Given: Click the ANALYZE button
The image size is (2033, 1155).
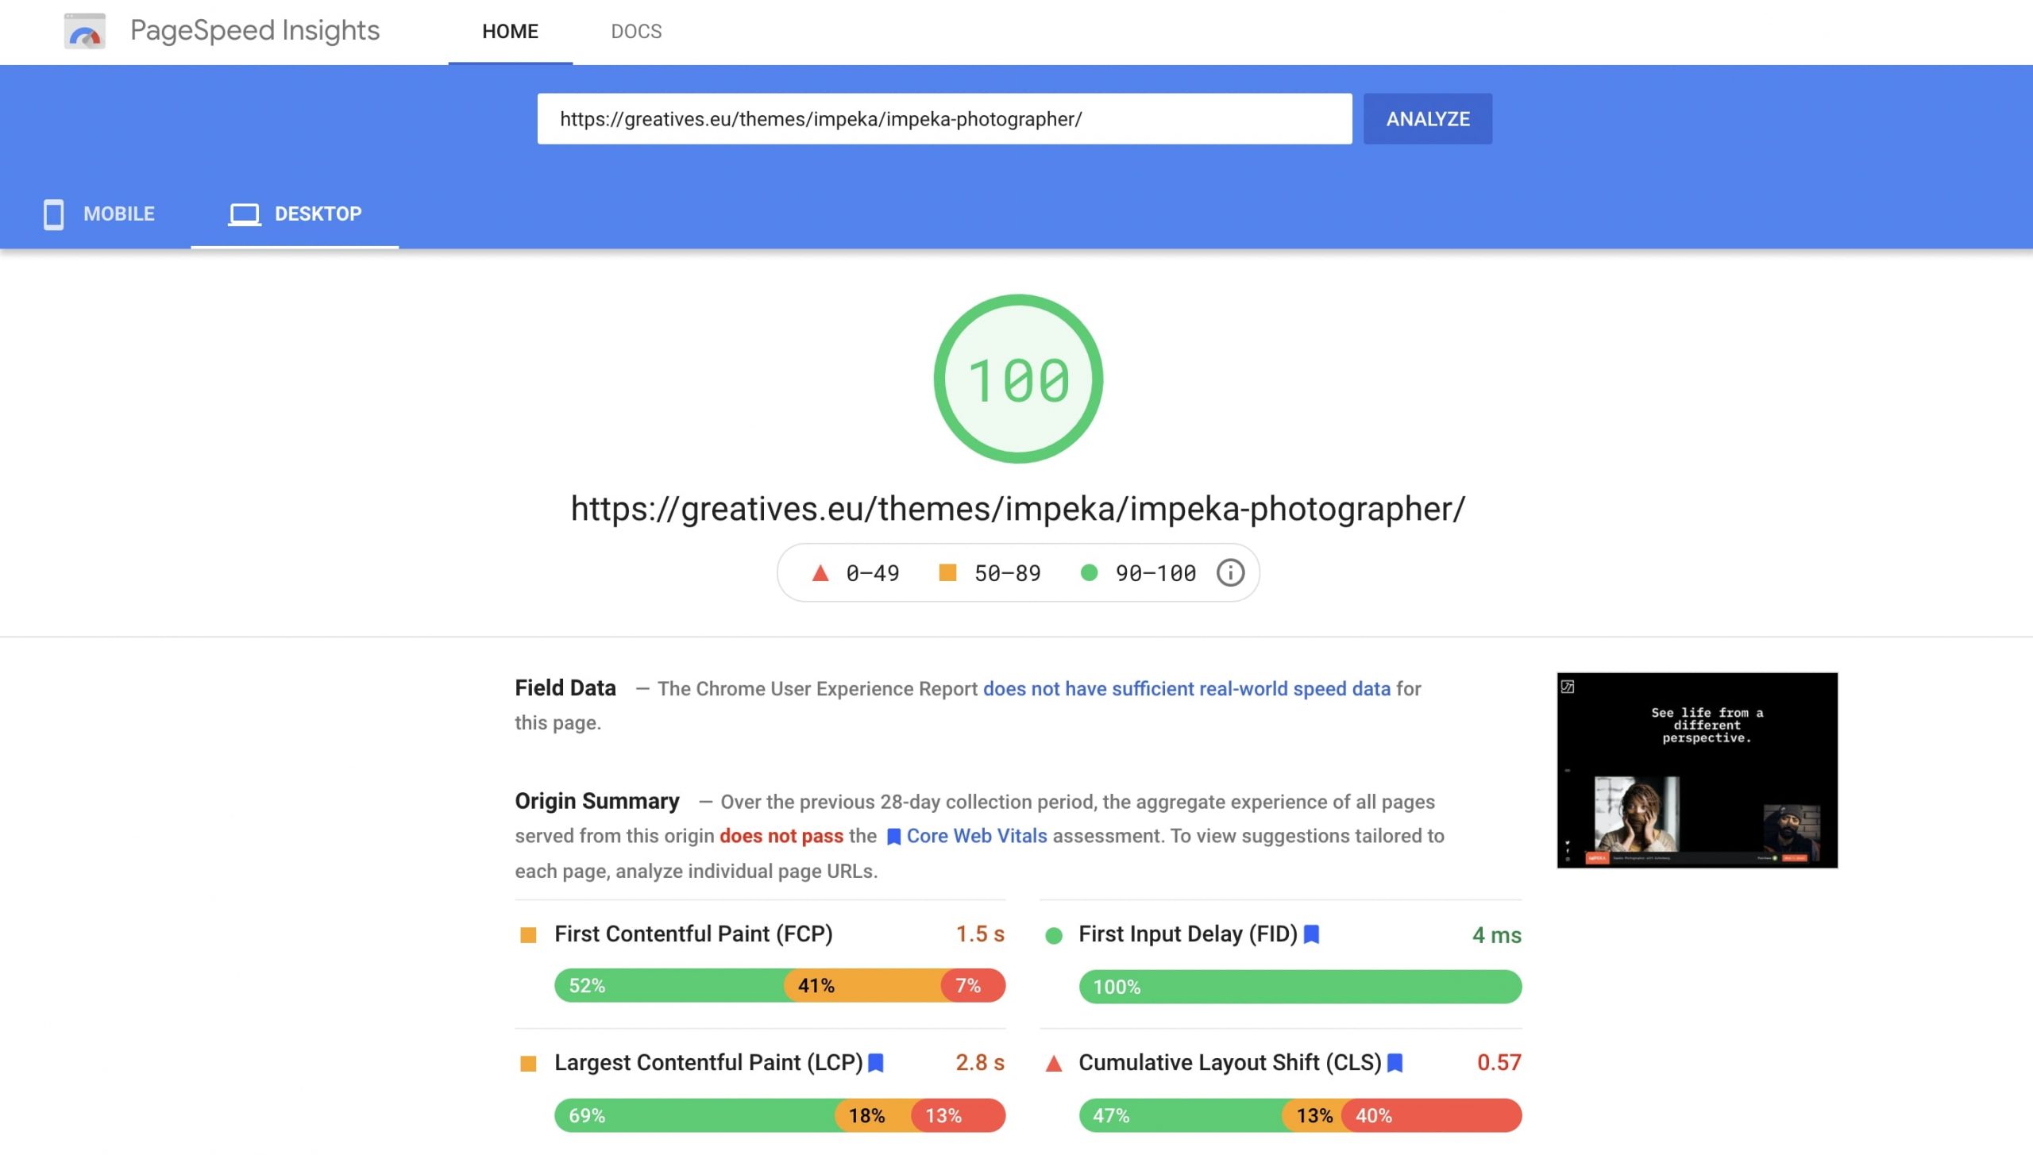Looking at the screenshot, I should 1427,118.
